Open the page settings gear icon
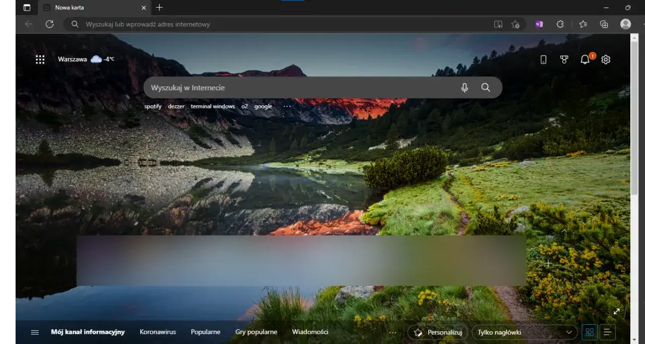Viewport: 645px width, 344px height. (x=606, y=59)
